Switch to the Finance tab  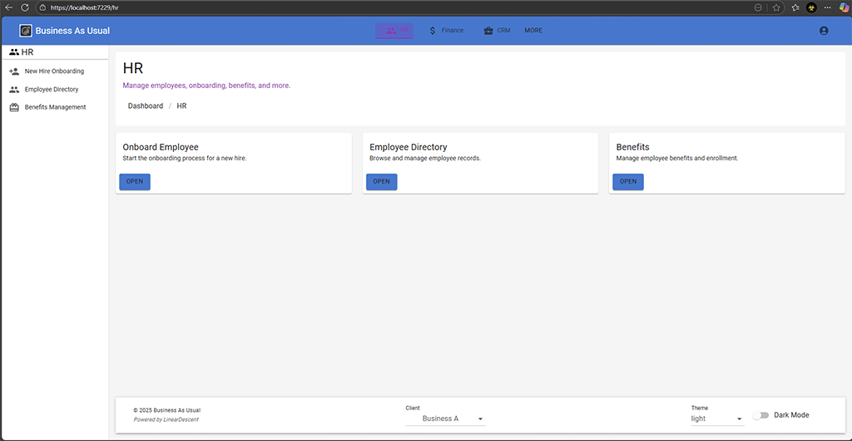[x=446, y=31]
